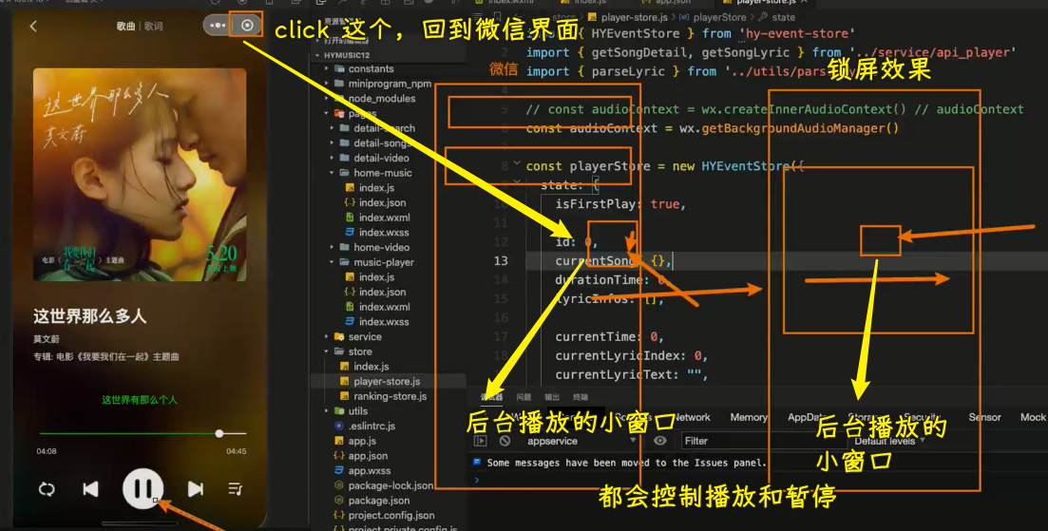Skip to the next song

196,489
